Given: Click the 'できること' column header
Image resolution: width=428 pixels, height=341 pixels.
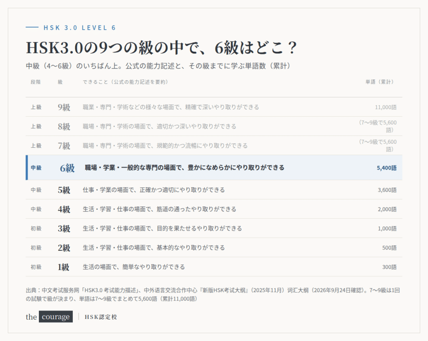Looking at the screenshot, I should coord(125,82).
